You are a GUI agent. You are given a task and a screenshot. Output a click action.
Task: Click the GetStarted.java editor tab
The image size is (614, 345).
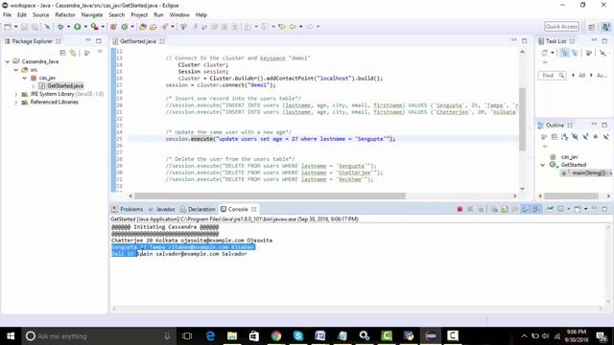coord(138,41)
